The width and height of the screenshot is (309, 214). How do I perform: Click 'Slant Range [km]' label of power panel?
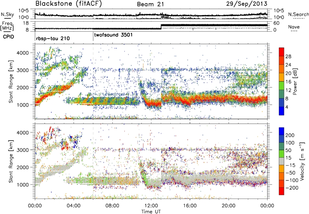[x=11, y=82]
